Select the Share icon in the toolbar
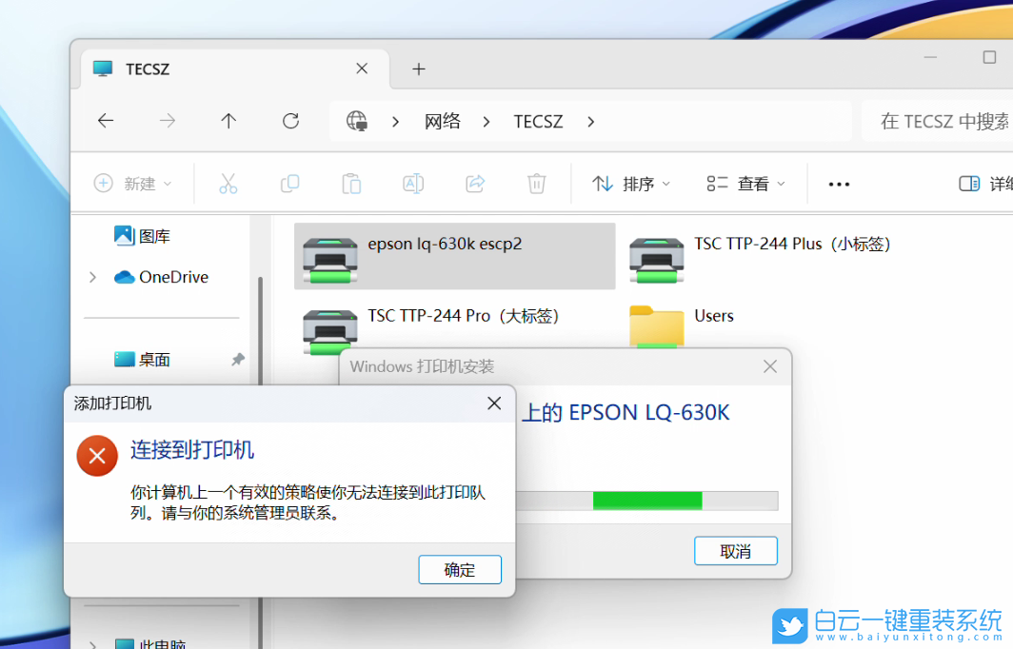Screen dimensions: 1013x649 click(475, 183)
